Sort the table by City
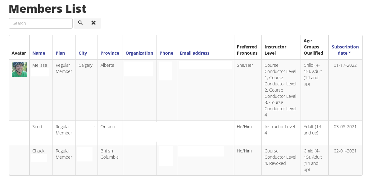Image resolution: width=380 pixels, height=195 pixels. [83, 53]
